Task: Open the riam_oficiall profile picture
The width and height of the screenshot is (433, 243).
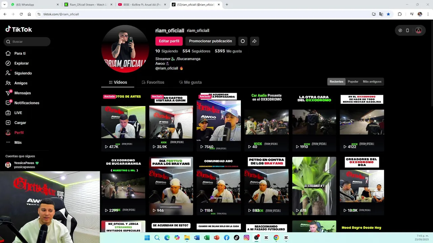Action: [125, 49]
